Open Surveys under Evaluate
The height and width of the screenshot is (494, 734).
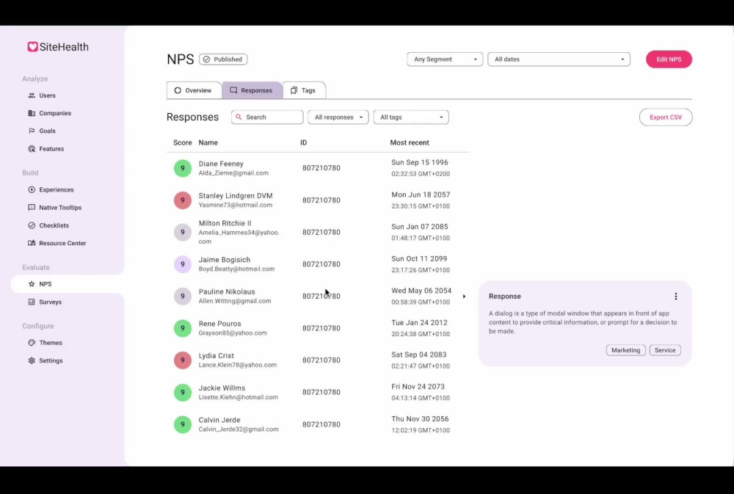tap(45, 302)
